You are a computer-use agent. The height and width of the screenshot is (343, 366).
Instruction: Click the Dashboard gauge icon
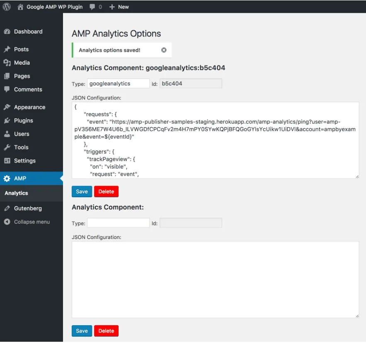click(7, 31)
